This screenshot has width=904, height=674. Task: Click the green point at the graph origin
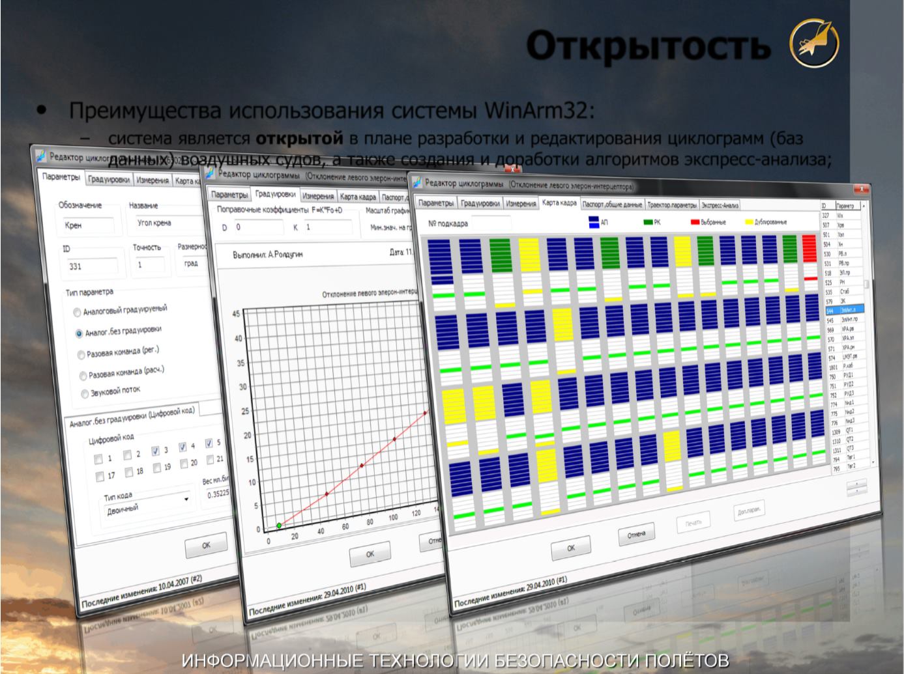[278, 525]
